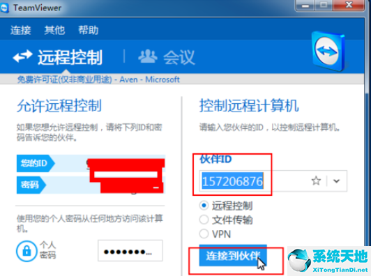Viewport: 371px width, 276px height.
Task: Click the 您的ID arrow label
Action: pos(36,163)
